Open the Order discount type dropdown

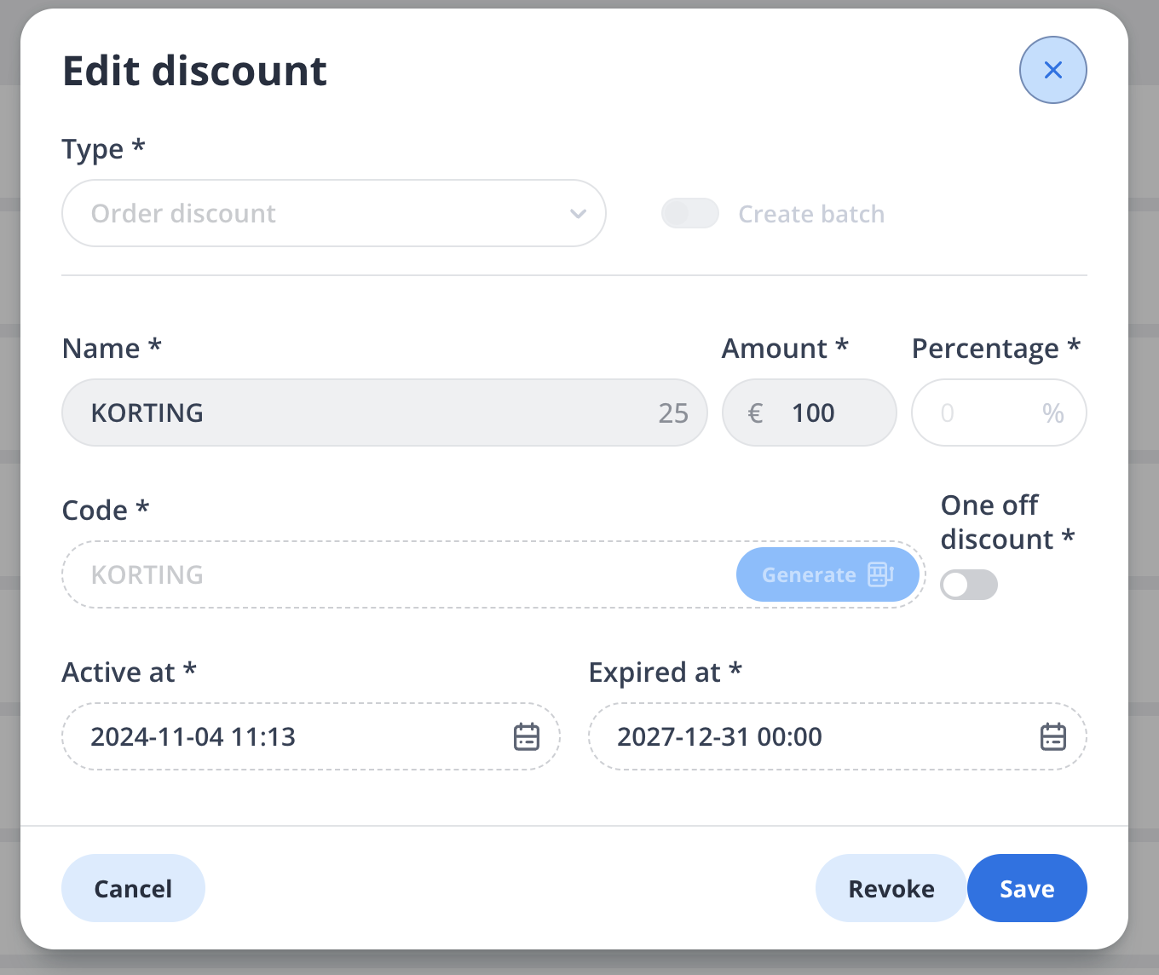pyautogui.click(x=332, y=213)
